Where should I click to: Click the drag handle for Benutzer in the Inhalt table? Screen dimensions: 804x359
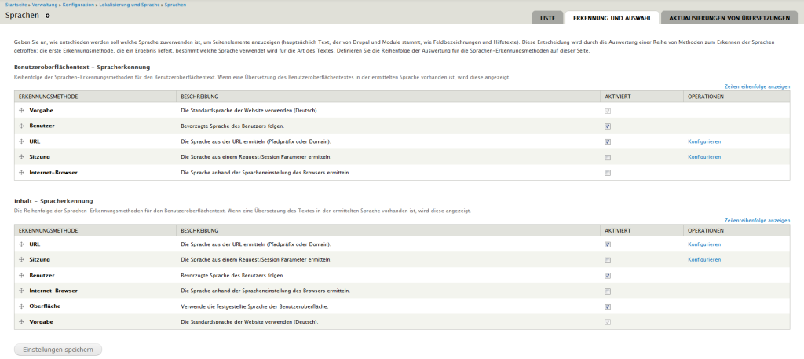[21, 275]
